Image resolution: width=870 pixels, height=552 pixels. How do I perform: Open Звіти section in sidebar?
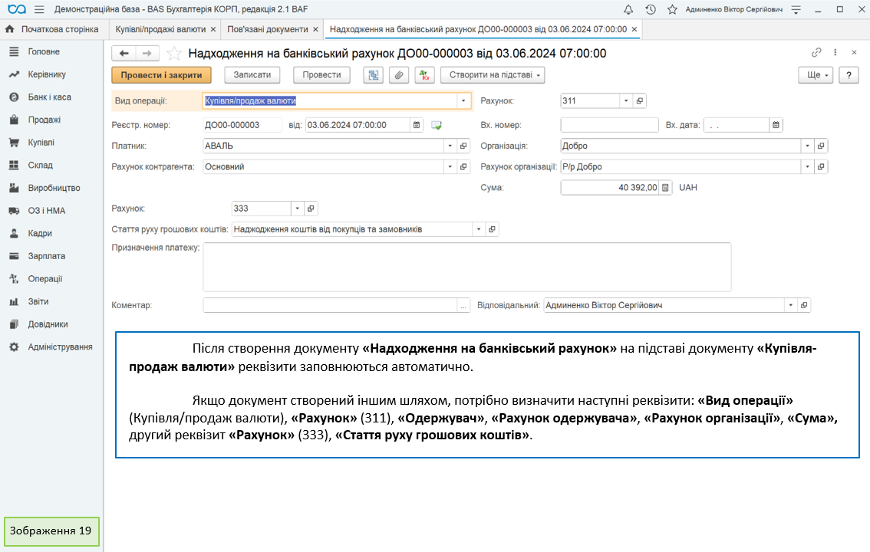click(38, 301)
